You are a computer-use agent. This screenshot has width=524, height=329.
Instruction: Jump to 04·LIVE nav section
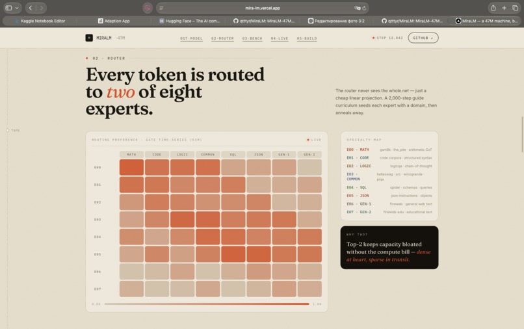pos(280,38)
